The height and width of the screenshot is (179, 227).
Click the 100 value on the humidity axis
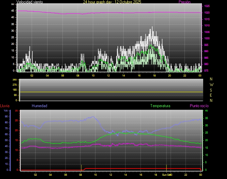pos(5,111)
